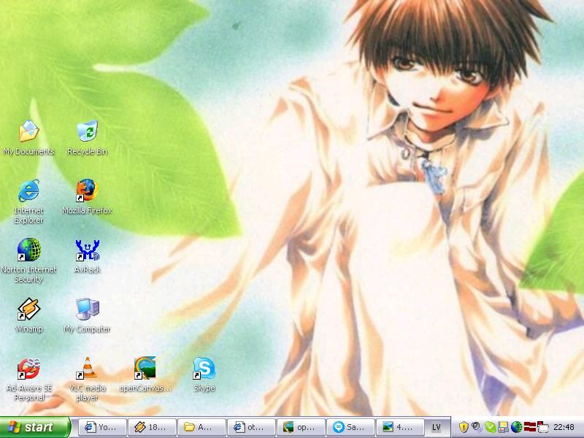The height and width of the screenshot is (438, 584).
Task: Click the green tray icon
Action: point(490,427)
